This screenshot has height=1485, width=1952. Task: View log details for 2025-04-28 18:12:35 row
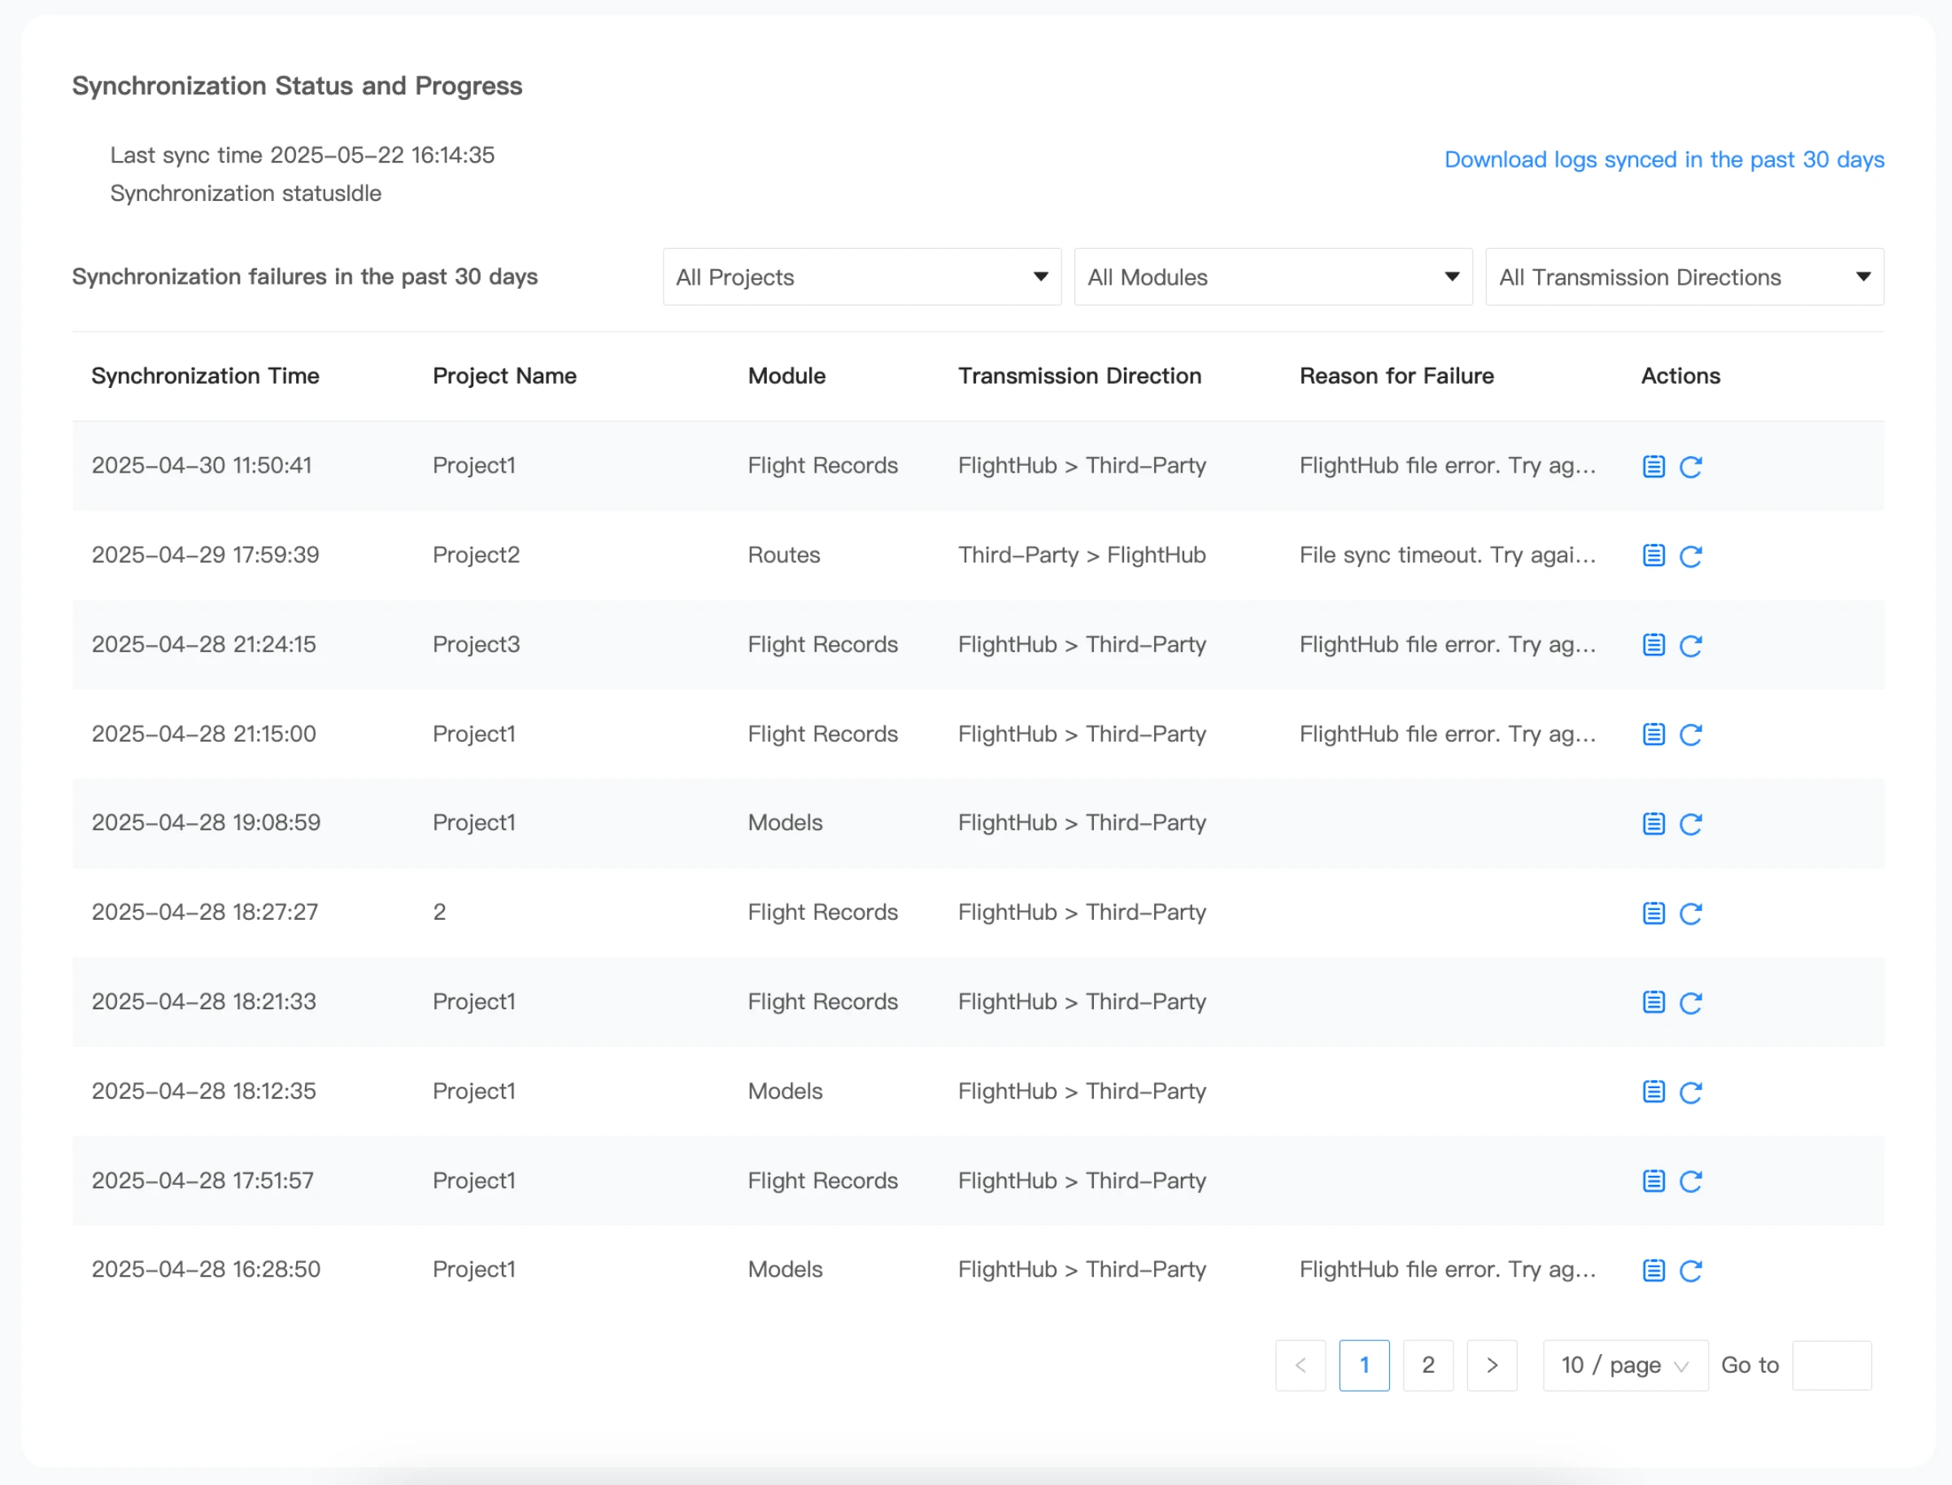(x=1654, y=1091)
